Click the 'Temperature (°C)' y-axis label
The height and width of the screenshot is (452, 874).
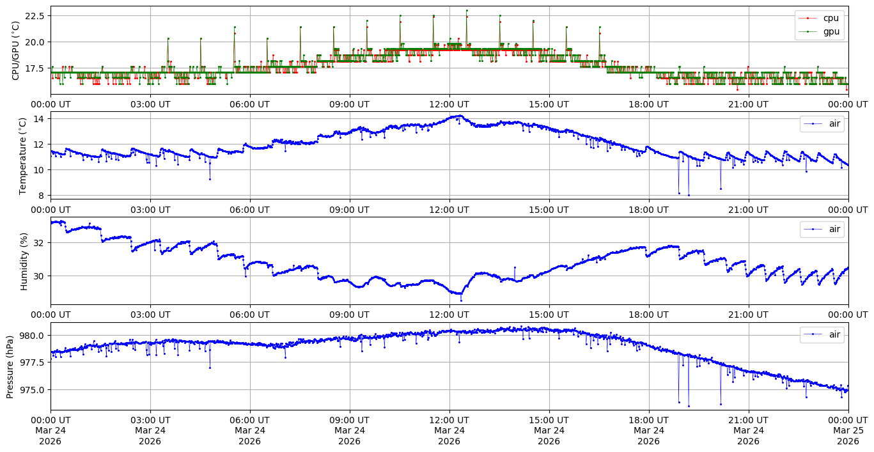[x=23, y=155]
